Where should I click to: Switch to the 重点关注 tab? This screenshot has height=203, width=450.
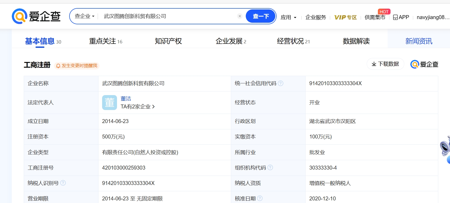click(106, 41)
